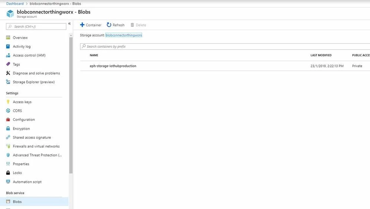The image size is (370, 209).
Task: Open Shared access signature settings
Action: [32, 137]
